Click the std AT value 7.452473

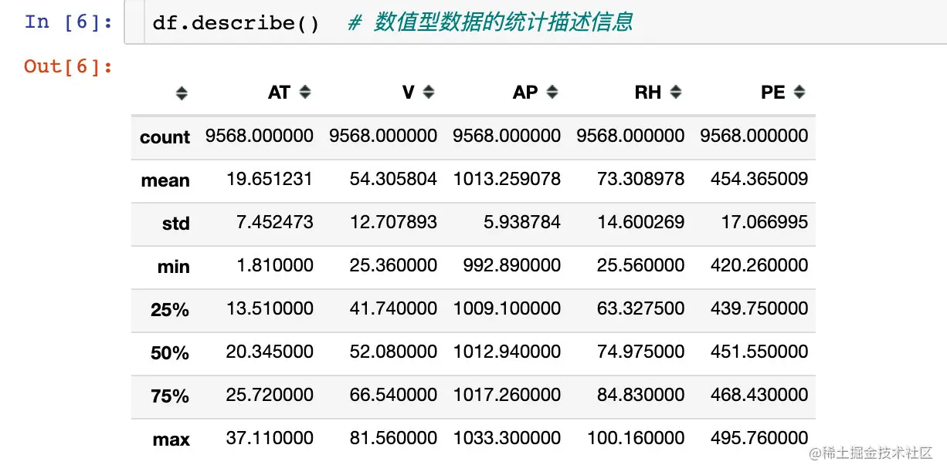pos(274,222)
